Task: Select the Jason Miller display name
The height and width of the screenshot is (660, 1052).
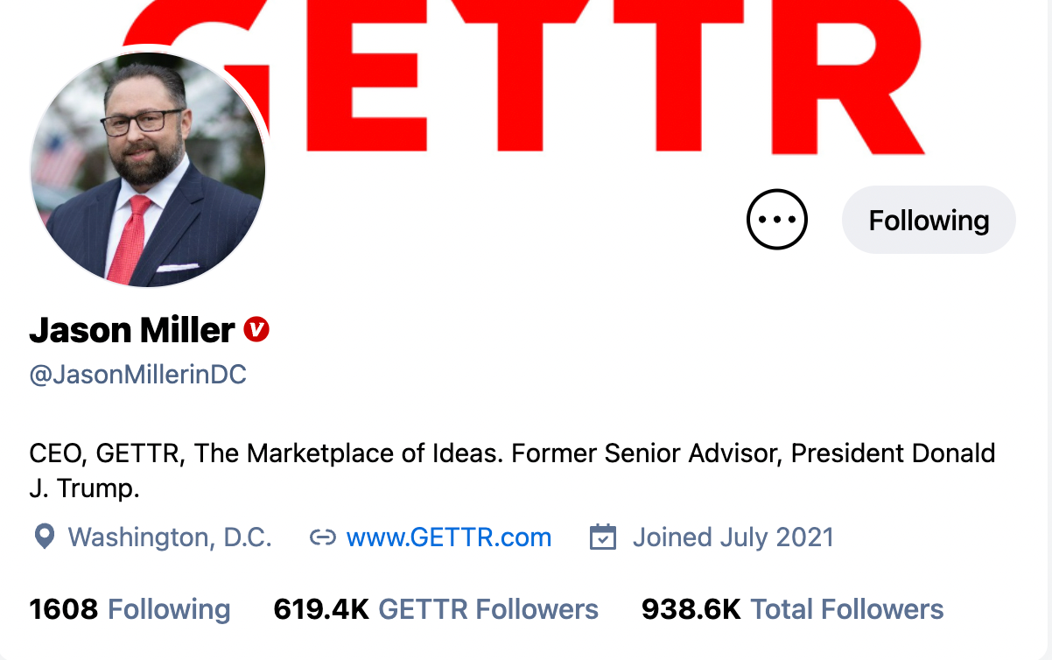Action: click(x=132, y=330)
